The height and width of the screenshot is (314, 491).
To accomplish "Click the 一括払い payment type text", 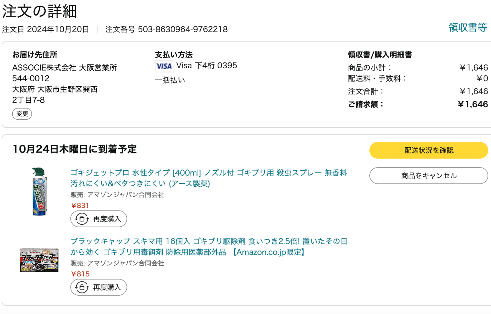I will coord(170,80).
